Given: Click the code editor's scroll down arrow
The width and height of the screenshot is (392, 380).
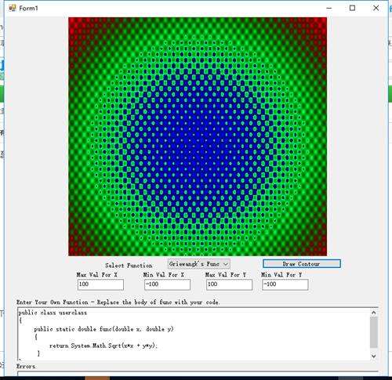Looking at the screenshot, I should coord(374,356).
